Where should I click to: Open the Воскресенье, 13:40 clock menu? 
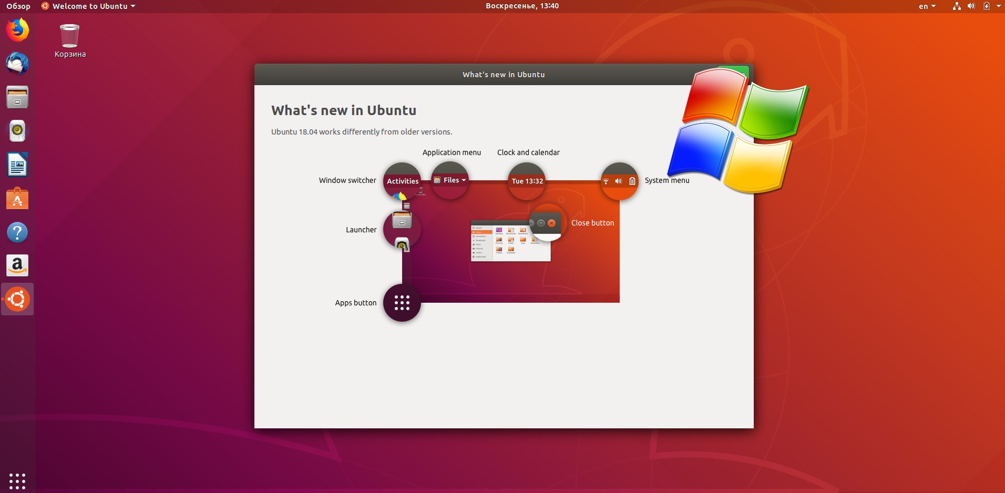[522, 6]
